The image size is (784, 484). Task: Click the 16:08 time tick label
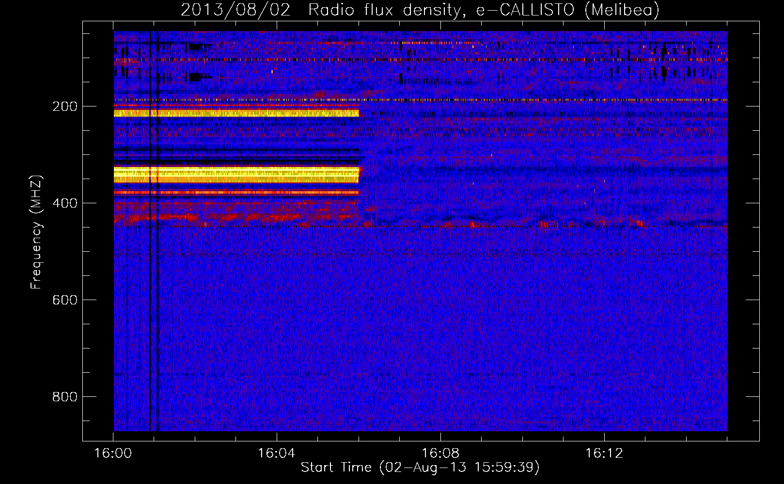(x=440, y=453)
